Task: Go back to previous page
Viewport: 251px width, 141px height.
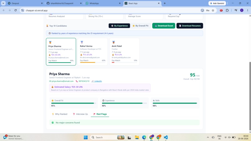Action: [4, 10]
